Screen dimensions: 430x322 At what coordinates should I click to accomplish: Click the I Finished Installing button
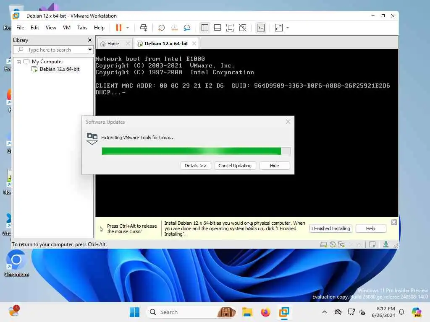pos(330,229)
